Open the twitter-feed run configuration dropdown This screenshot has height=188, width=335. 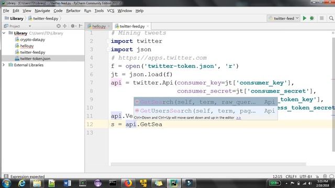(x=284, y=18)
